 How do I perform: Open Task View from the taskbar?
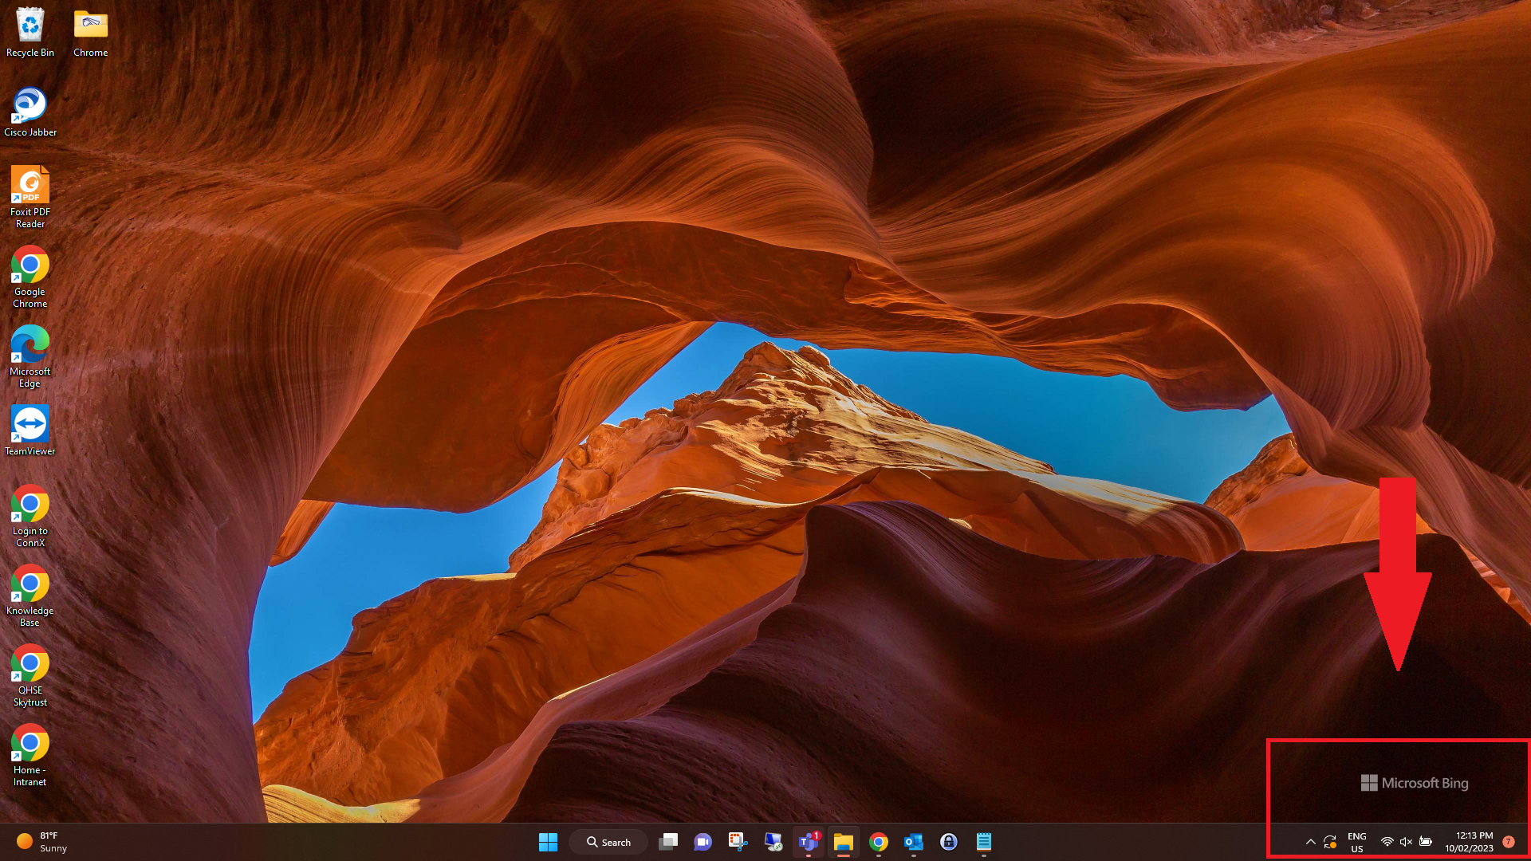coord(668,842)
